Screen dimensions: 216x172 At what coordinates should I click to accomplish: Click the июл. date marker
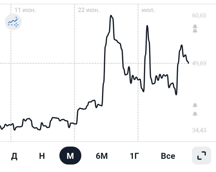pyautogui.click(x=148, y=10)
